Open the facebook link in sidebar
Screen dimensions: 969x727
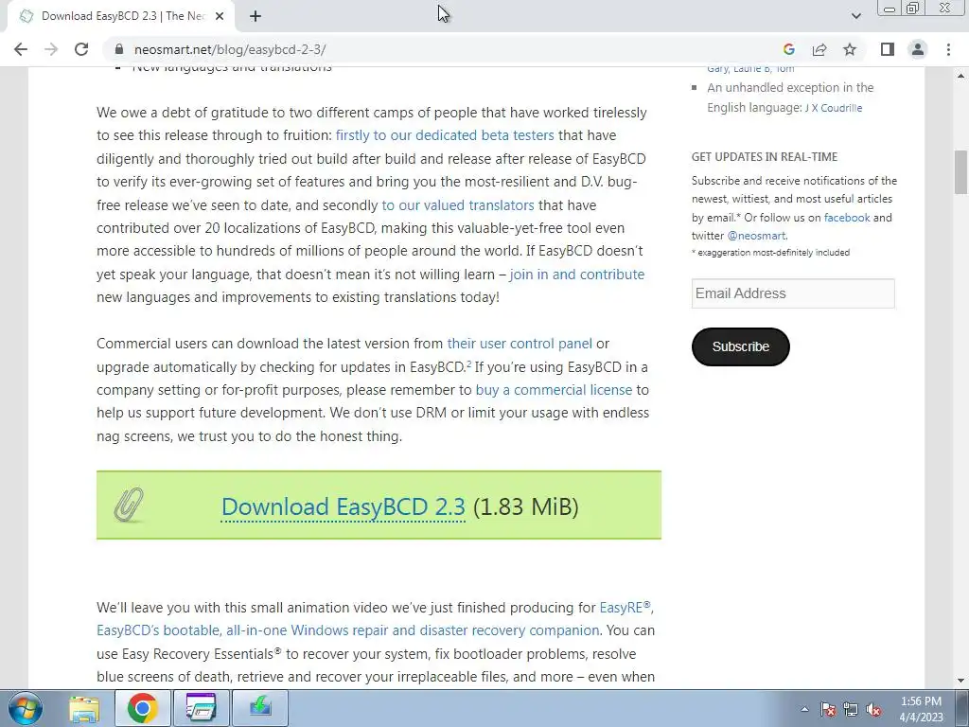tap(847, 217)
